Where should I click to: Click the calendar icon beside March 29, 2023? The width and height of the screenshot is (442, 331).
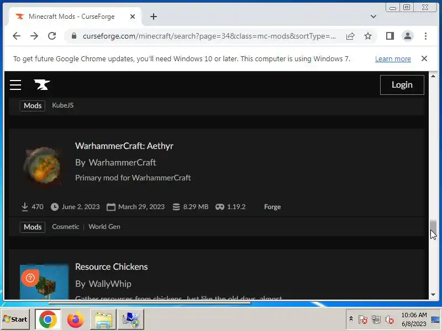(111, 207)
